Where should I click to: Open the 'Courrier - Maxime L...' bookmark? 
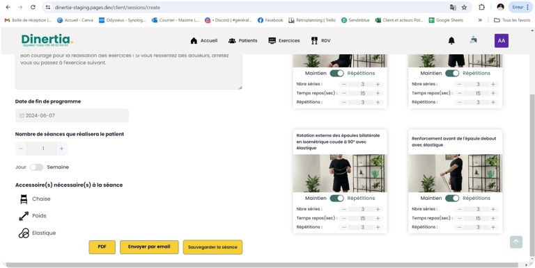176,20
